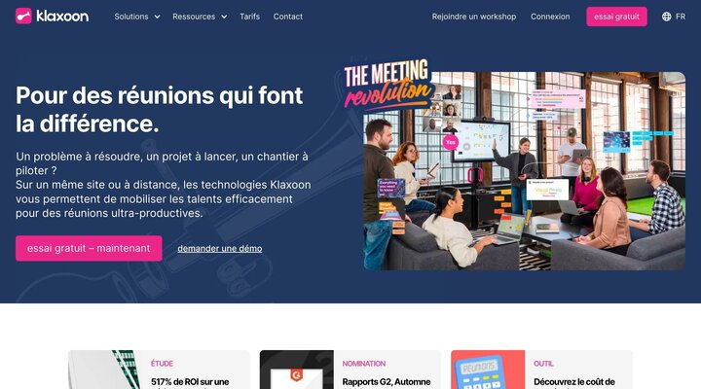701x389 pixels.
Task: Open the FR language dropdown
Action: click(680, 17)
